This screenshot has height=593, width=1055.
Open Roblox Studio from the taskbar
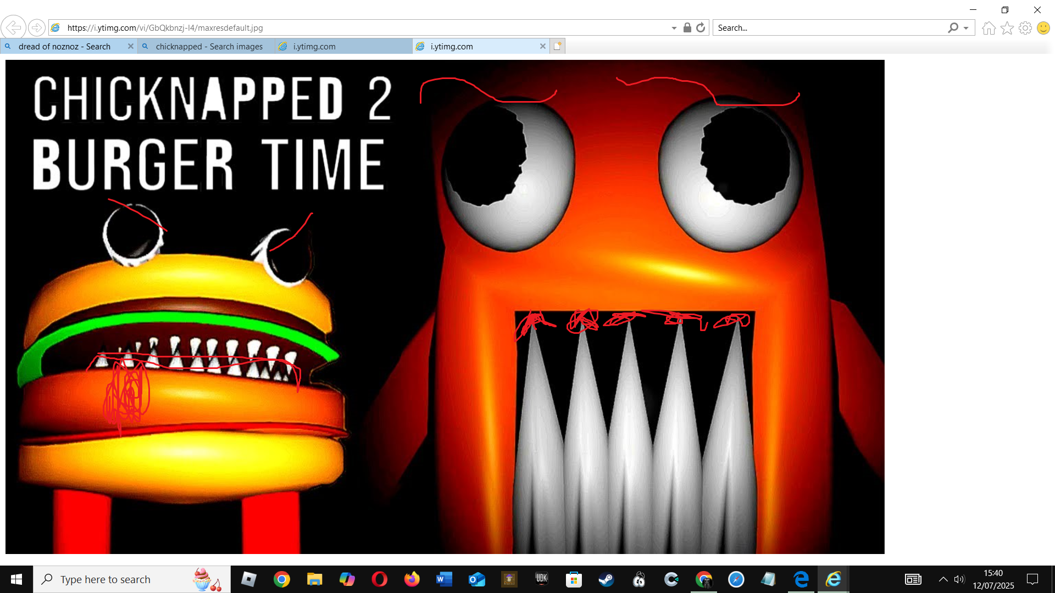[x=249, y=579]
